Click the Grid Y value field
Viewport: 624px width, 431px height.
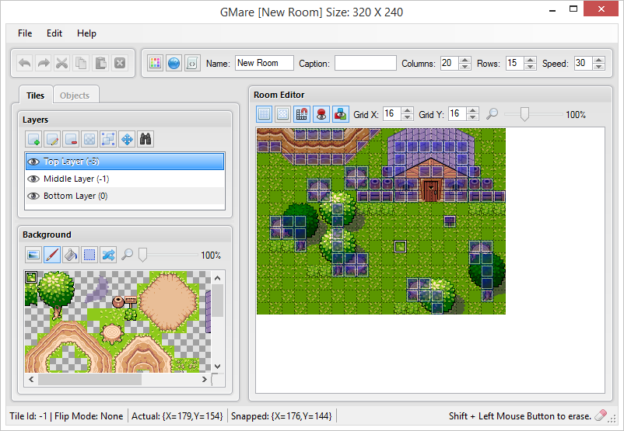click(457, 114)
